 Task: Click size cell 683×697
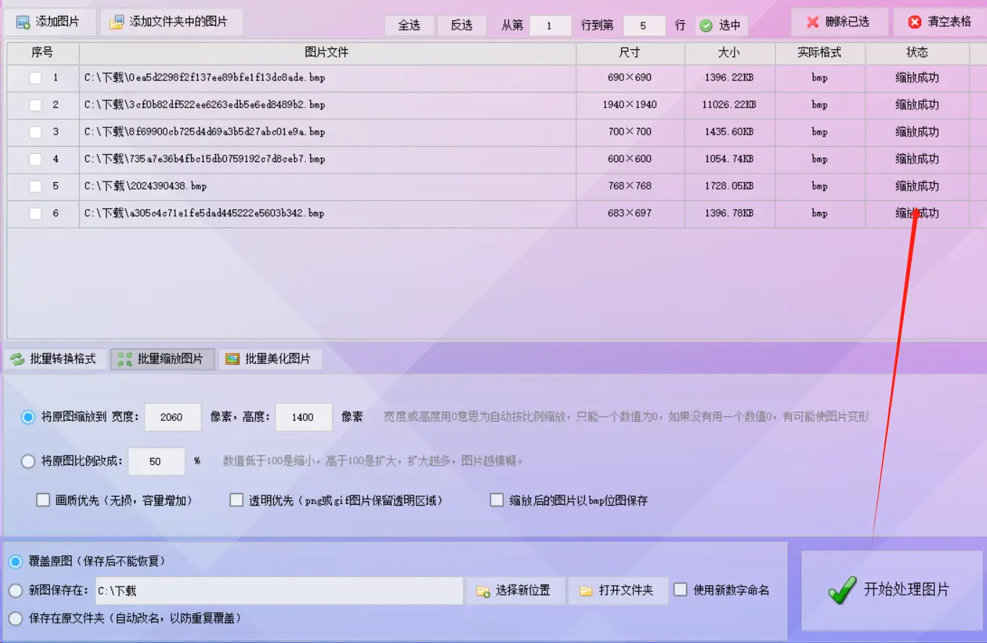click(x=630, y=213)
